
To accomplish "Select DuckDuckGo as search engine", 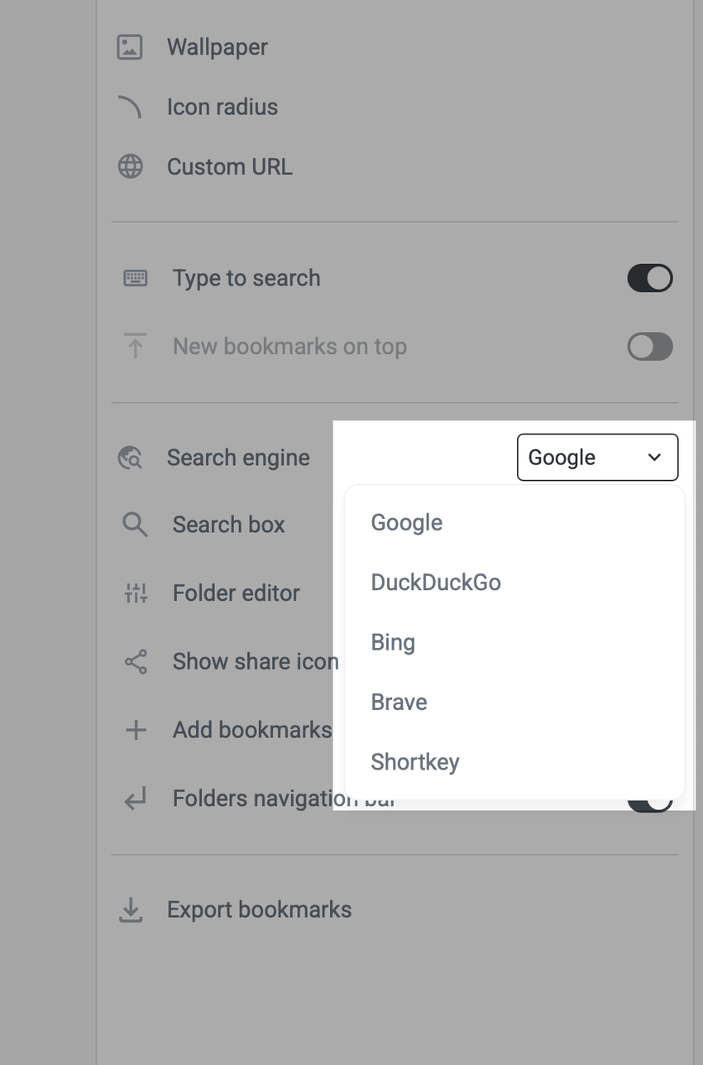I will (436, 583).
